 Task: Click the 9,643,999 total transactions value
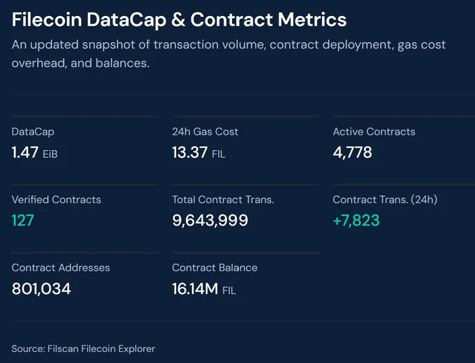[210, 220]
